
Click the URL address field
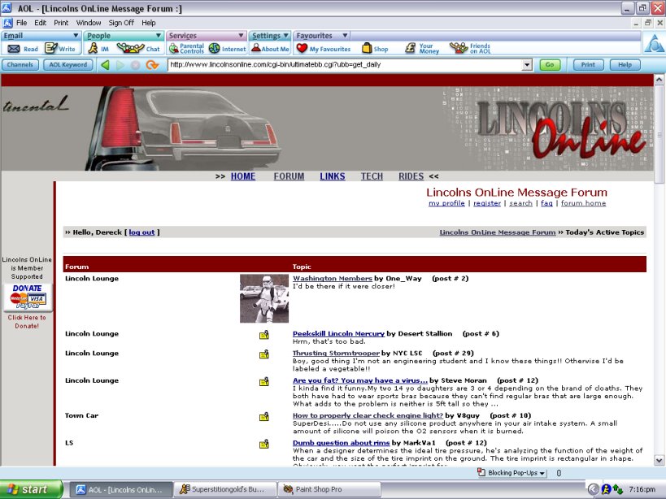(345, 65)
